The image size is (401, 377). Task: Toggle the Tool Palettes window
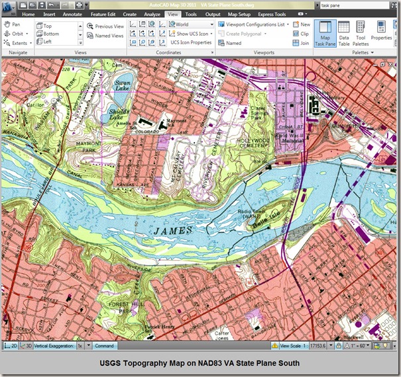pyautogui.click(x=361, y=34)
